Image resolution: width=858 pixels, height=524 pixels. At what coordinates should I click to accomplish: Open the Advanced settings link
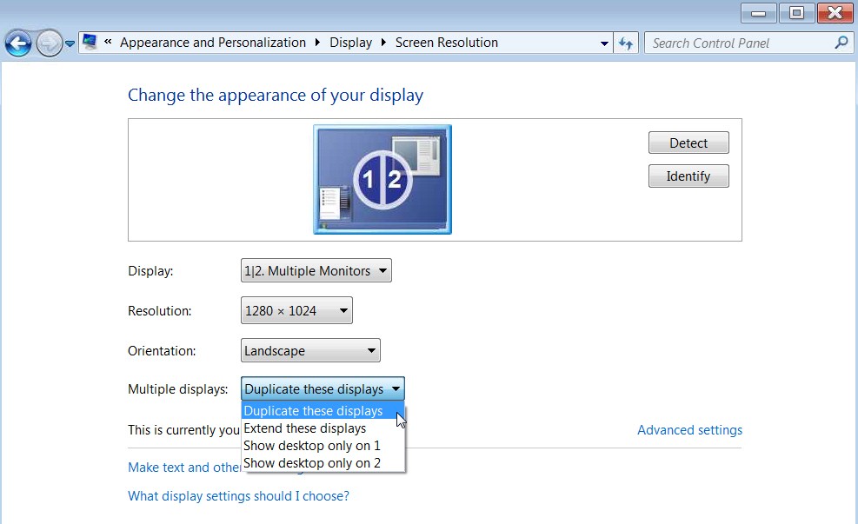pyautogui.click(x=689, y=430)
